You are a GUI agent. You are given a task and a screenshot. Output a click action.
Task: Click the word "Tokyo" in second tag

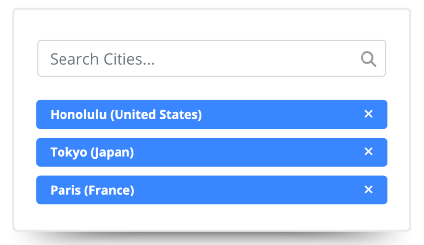(68, 152)
